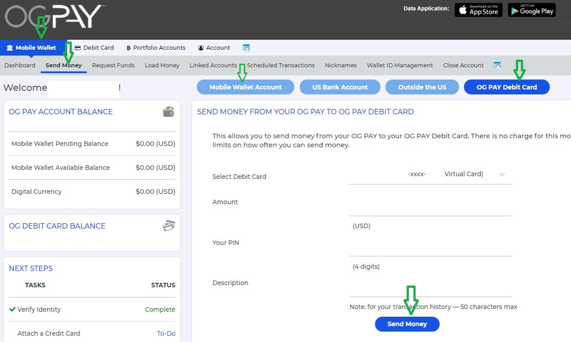Open Close Account submenu
The height and width of the screenshot is (342, 571).
tap(463, 65)
